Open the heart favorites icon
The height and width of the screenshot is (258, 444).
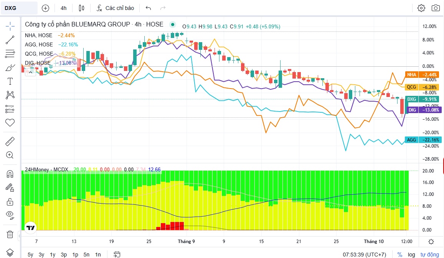[x=10, y=123]
